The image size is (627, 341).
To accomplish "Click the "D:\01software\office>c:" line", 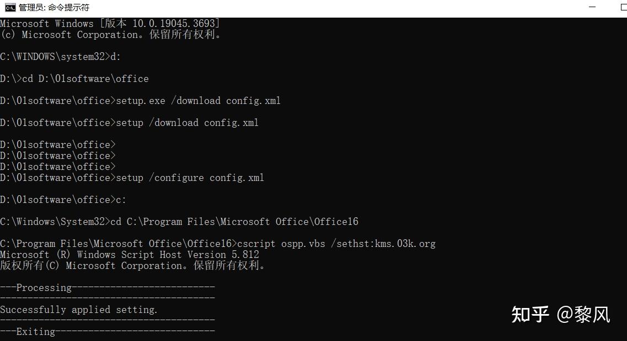I will 63,200.
